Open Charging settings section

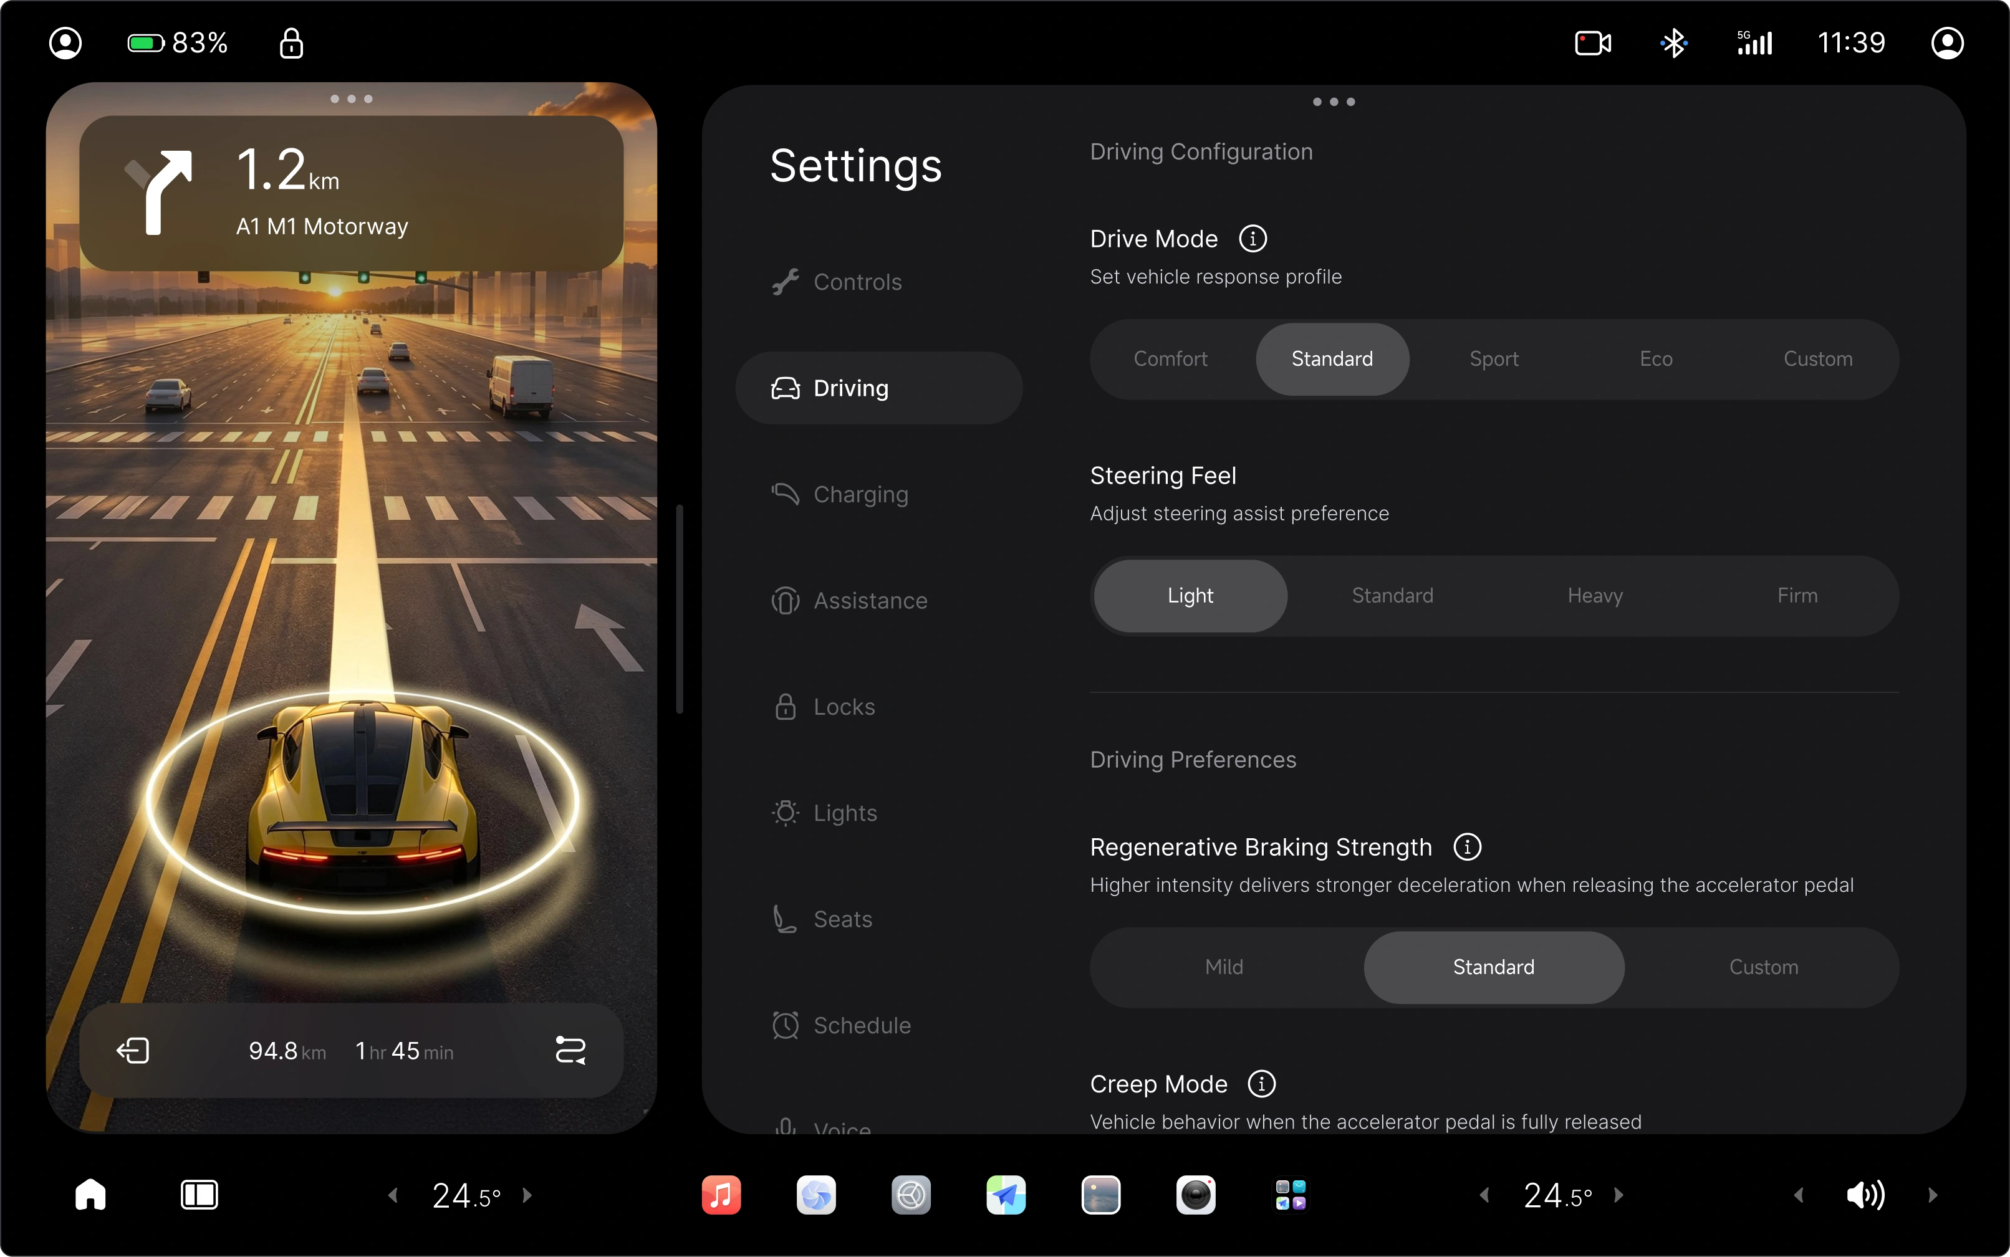pyautogui.click(x=879, y=495)
